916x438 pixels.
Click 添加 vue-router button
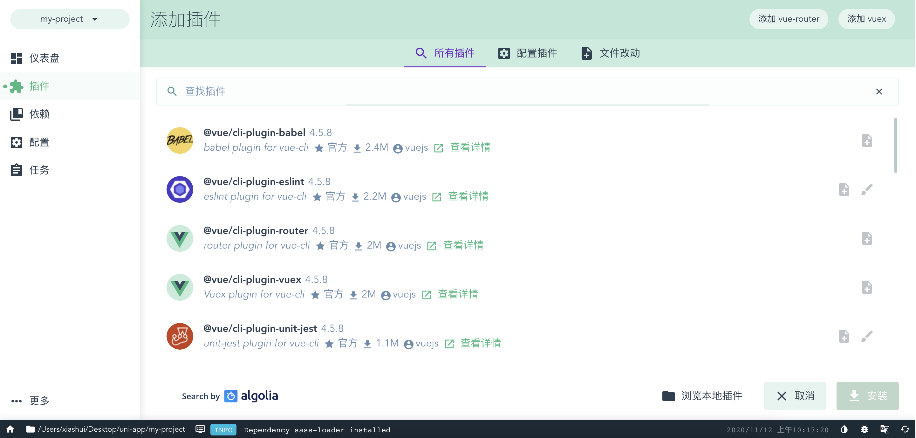tap(788, 19)
